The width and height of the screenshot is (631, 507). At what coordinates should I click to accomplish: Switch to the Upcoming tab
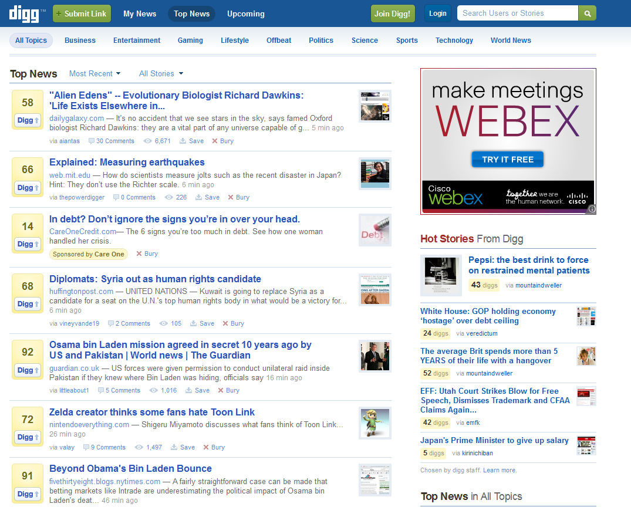245,13
